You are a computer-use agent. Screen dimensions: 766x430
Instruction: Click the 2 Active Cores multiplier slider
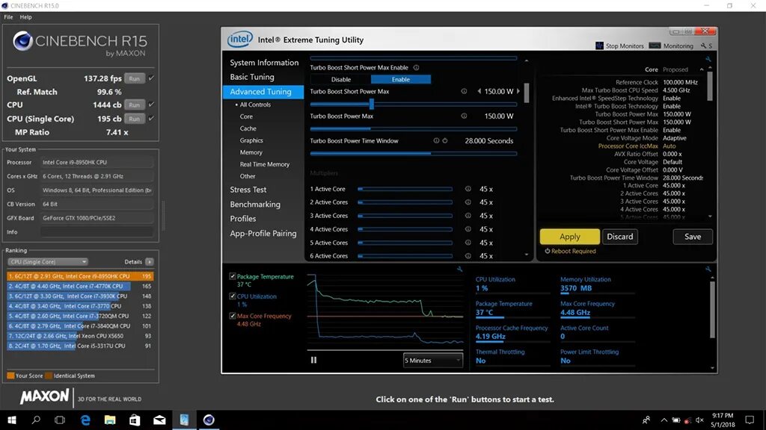[405, 202]
